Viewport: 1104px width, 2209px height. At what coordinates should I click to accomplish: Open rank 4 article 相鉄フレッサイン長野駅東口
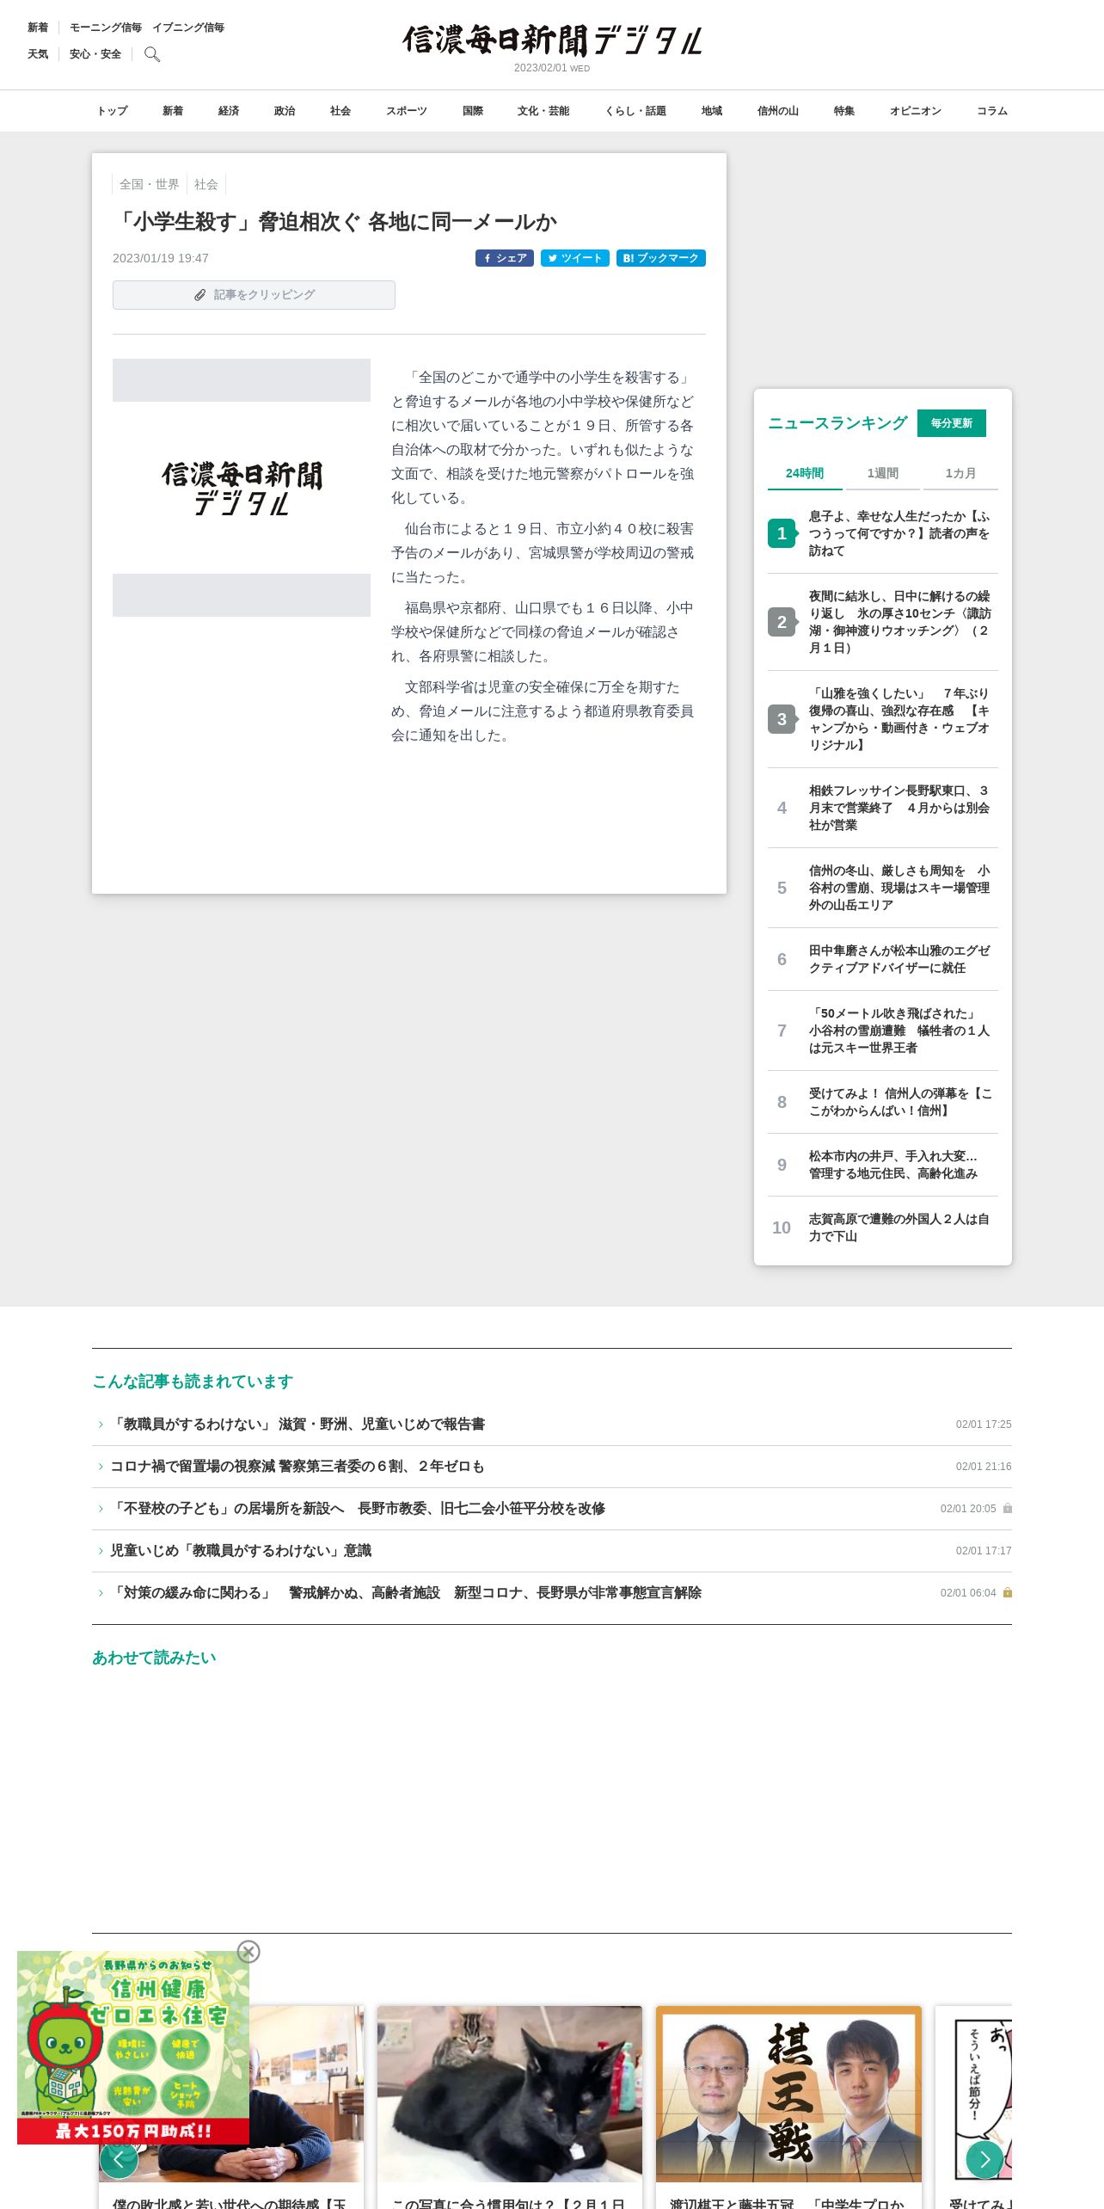[x=883, y=808]
